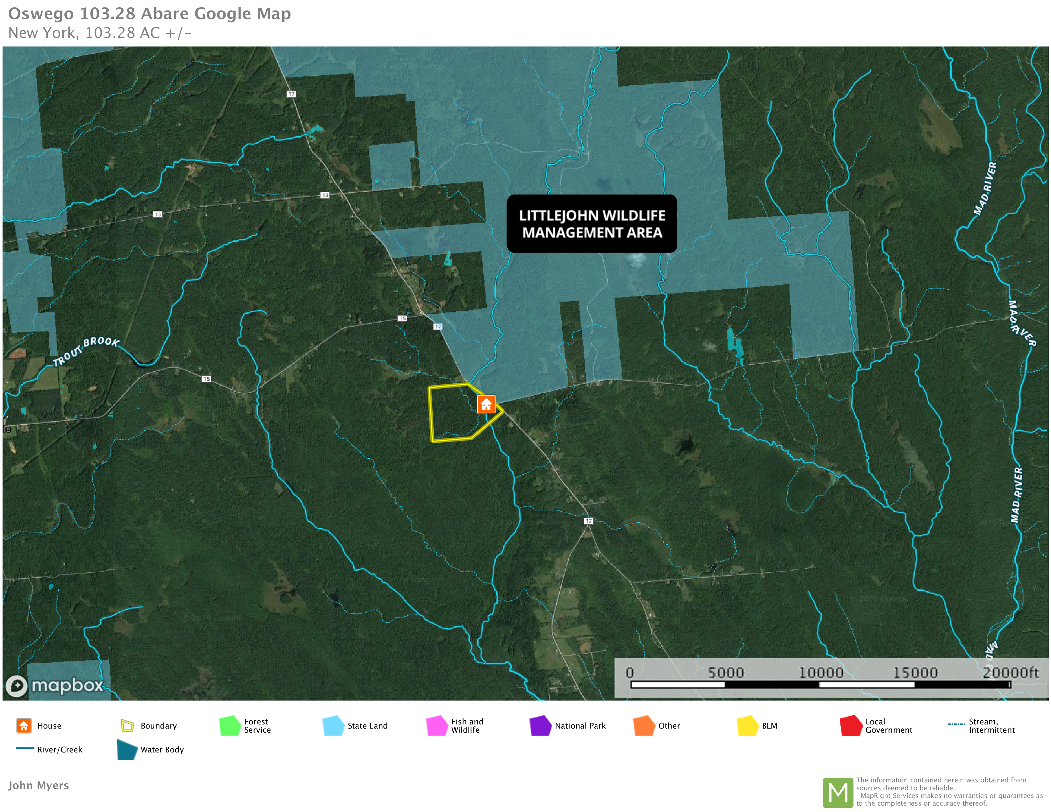Click the orange house marker on map
Image resolution: width=1051 pixels, height=812 pixels.
(x=486, y=404)
